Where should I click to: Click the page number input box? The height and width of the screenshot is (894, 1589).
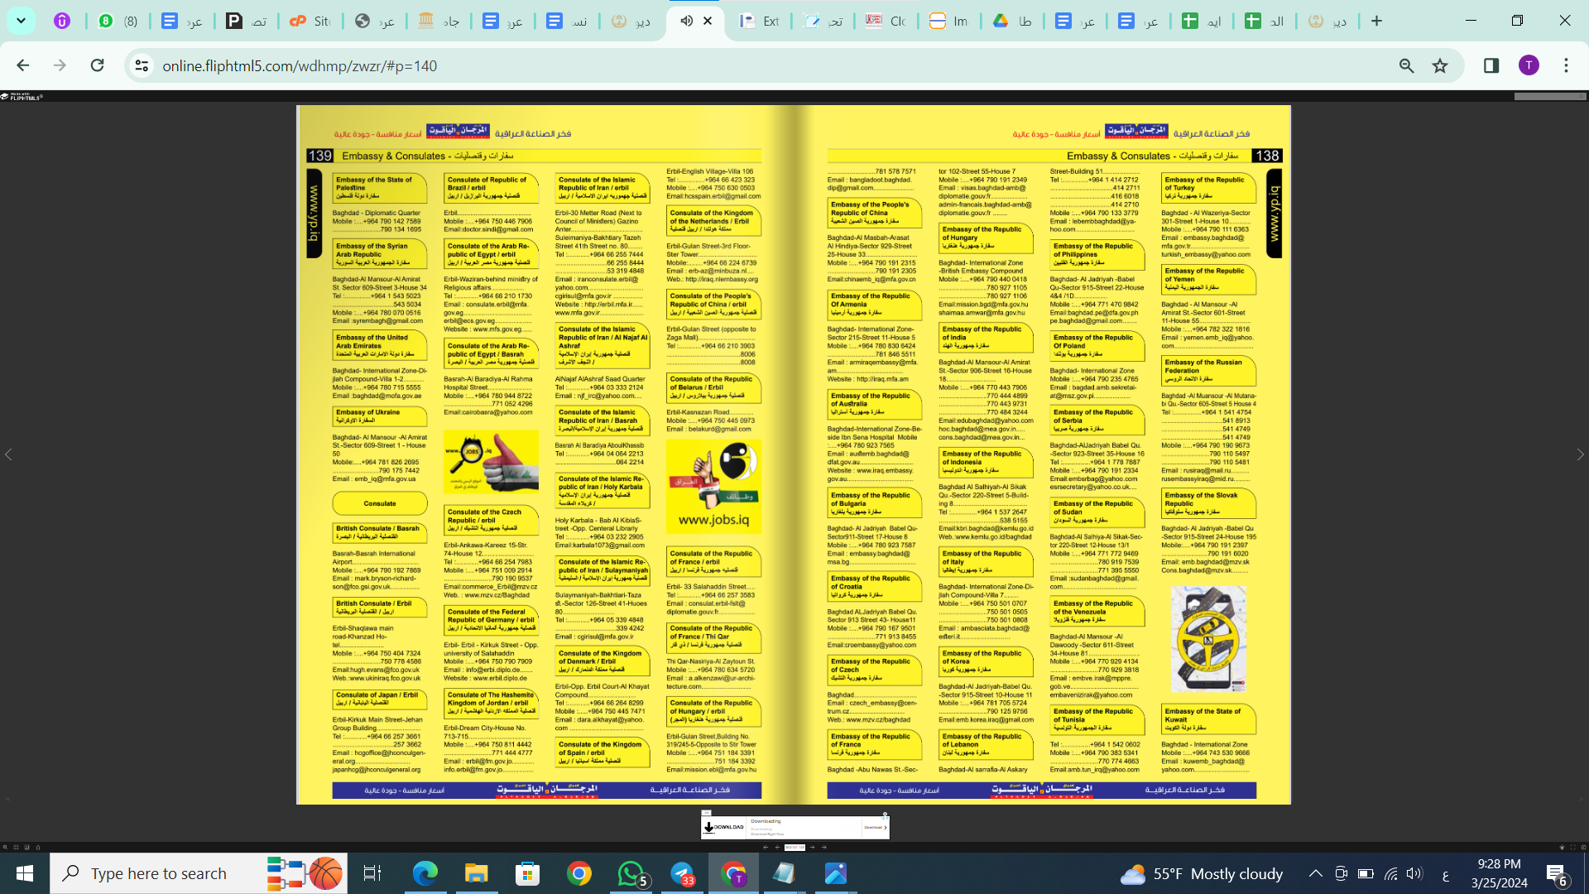click(794, 847)
